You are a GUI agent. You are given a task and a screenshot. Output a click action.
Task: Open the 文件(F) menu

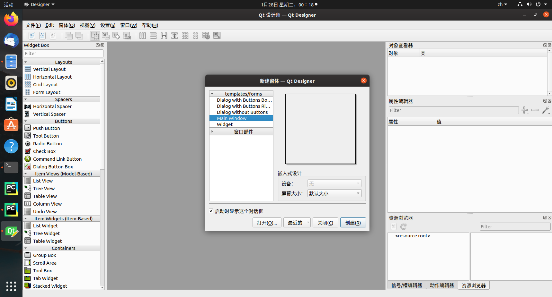point(33,25)
